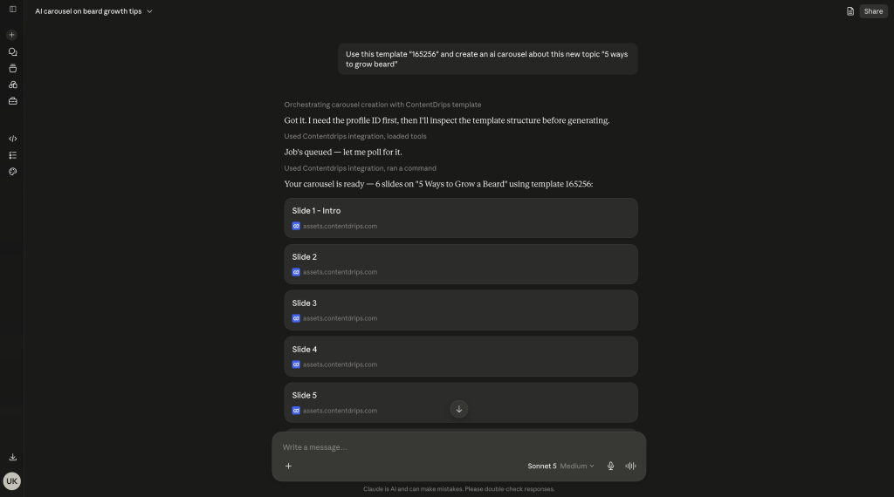Viewport: 894px width, 497px height.
Task: Open the Slide 1 - Intro link card
Action: click(461, 218)
